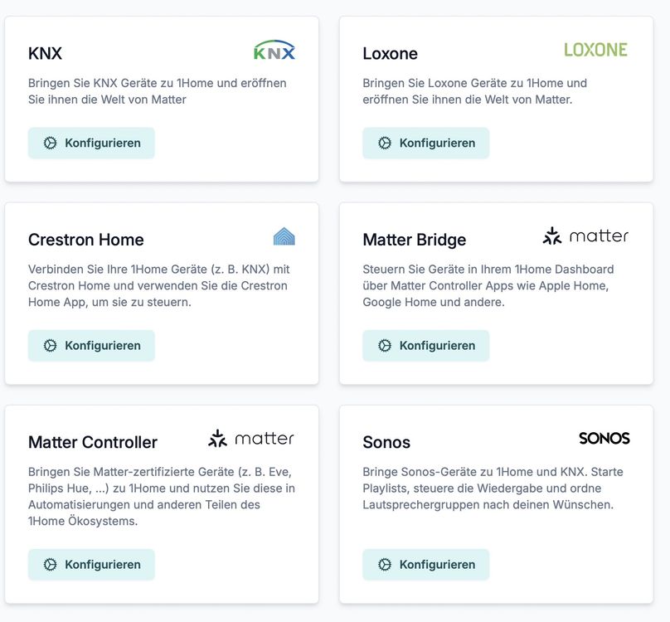The height and width of the screenshot is (622, 670).
Task: Click the matter logo on Matter Controller card
Action: tap(251, 439)
